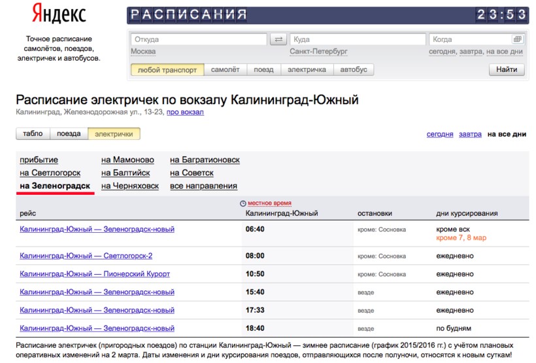Choose the "автобус" transport option
This screenshot has height=363, width=536.
click(354, 69)
